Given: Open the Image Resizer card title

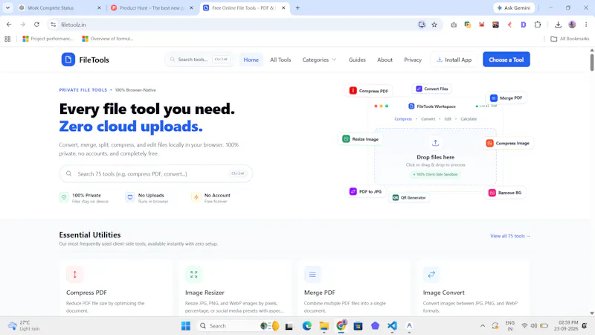Looking at the screenshot, I should point(205,293).
